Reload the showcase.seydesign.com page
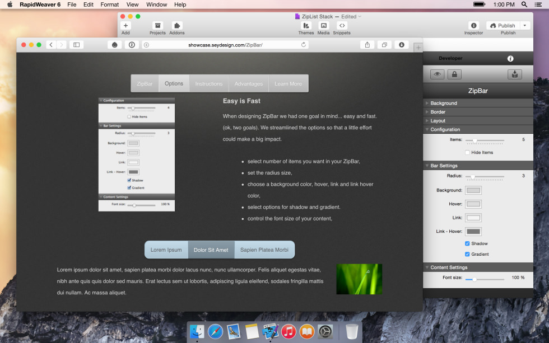549x343 pixels. pyautogui.click(x=303, y=45)
